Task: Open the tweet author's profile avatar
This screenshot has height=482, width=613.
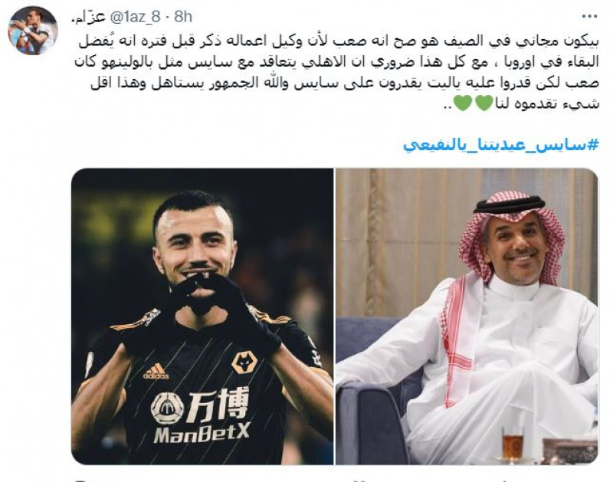Action: coord(33,30)
